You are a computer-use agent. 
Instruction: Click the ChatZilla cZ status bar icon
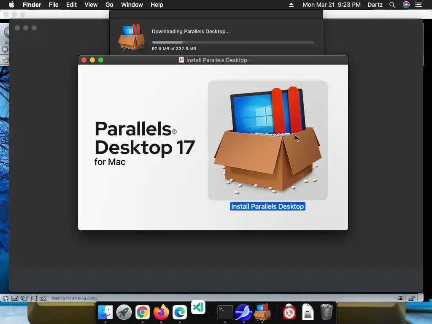point(43,298)
